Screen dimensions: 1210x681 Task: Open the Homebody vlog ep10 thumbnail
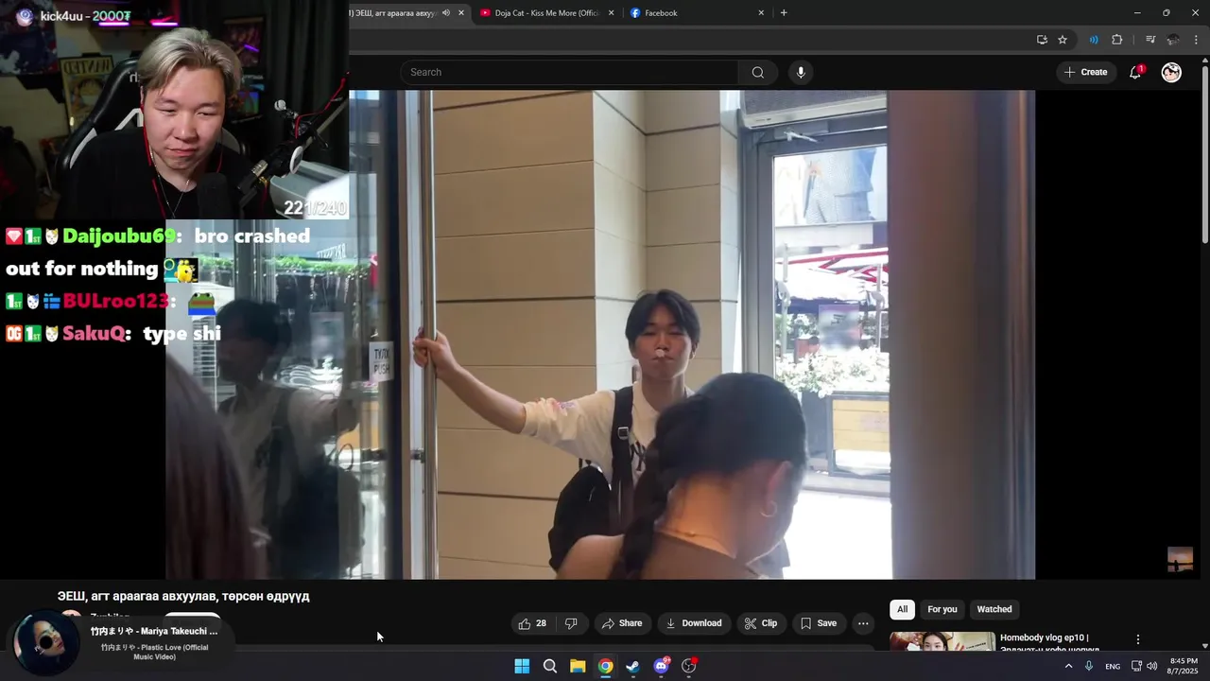click(942, 641)
